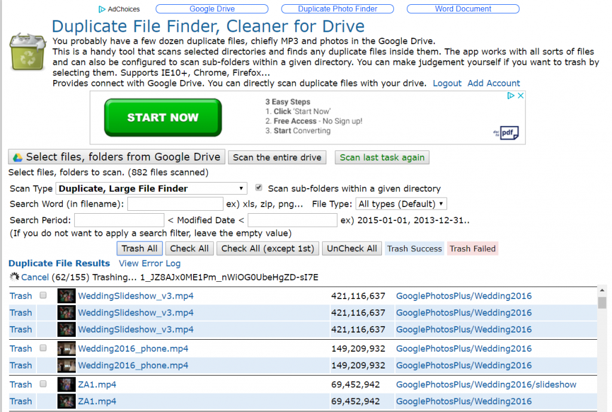Open the File Type dropdown
Viewport: 612px width, 412px height.
(401, 204)
